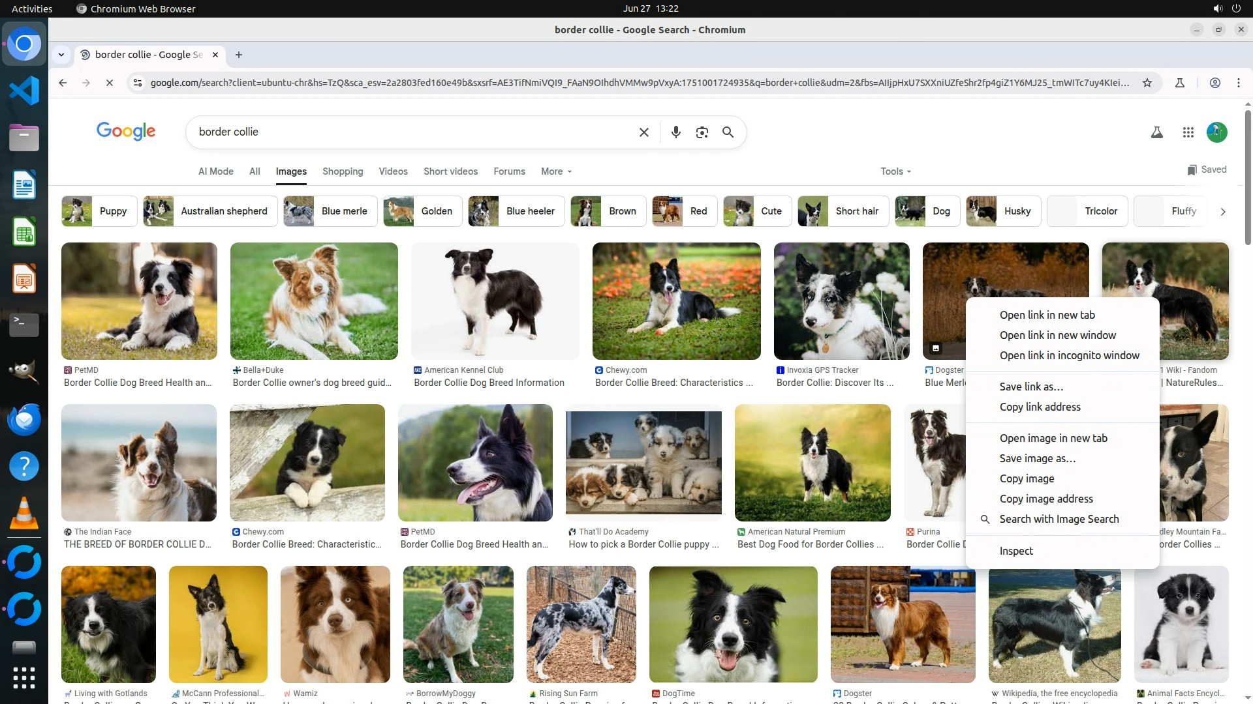Open Google Lens image search icon

pyautogui.click(x=702, y=132)
